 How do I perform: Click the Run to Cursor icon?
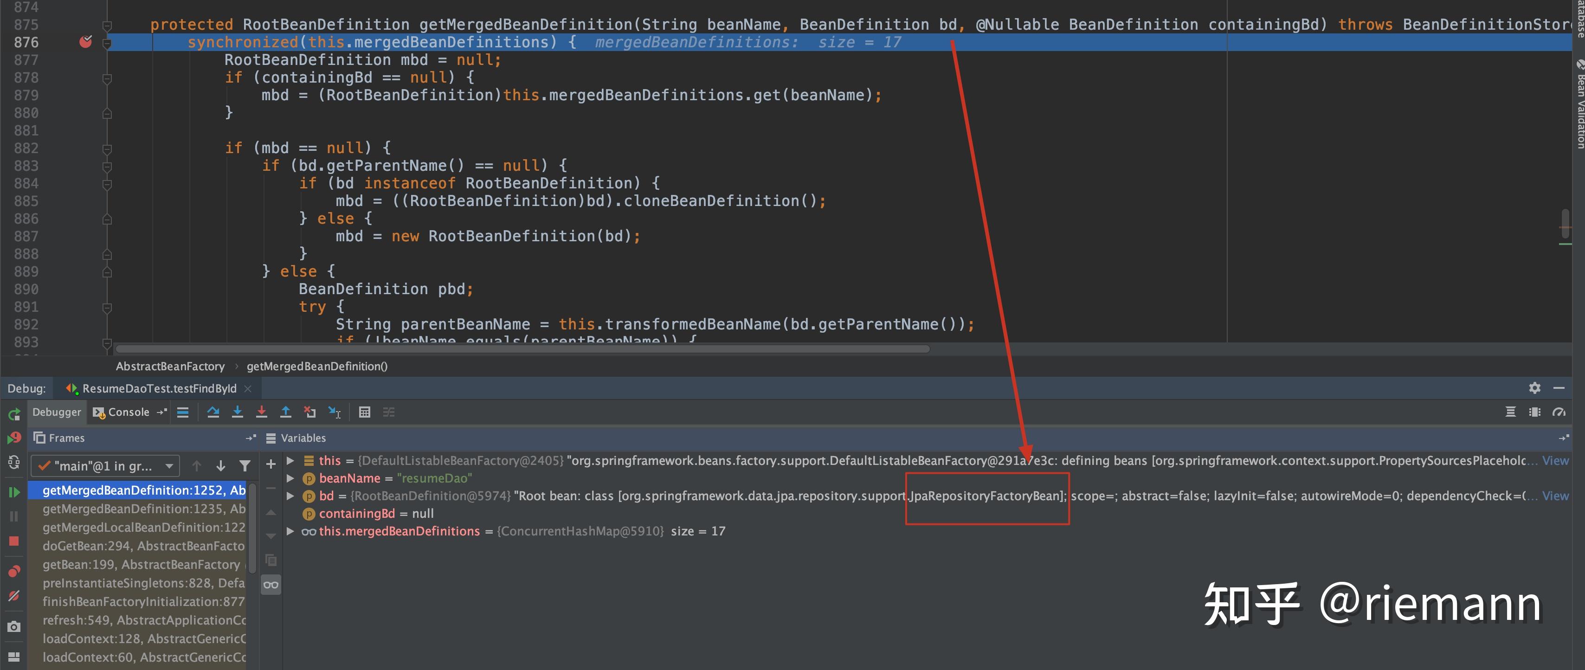pyautogui.click(x=334, y=412)
